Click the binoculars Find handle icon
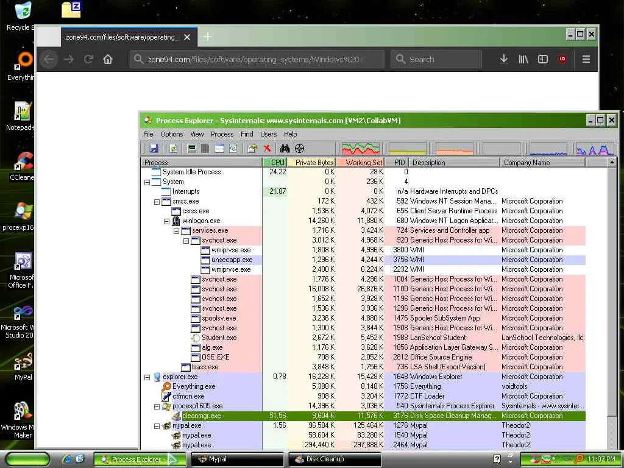 point(285,149)
